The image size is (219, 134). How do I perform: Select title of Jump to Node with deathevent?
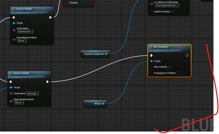(x=24, y=9)
